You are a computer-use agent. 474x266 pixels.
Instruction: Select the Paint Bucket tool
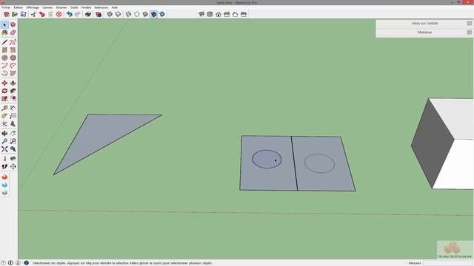coord(4,33)
